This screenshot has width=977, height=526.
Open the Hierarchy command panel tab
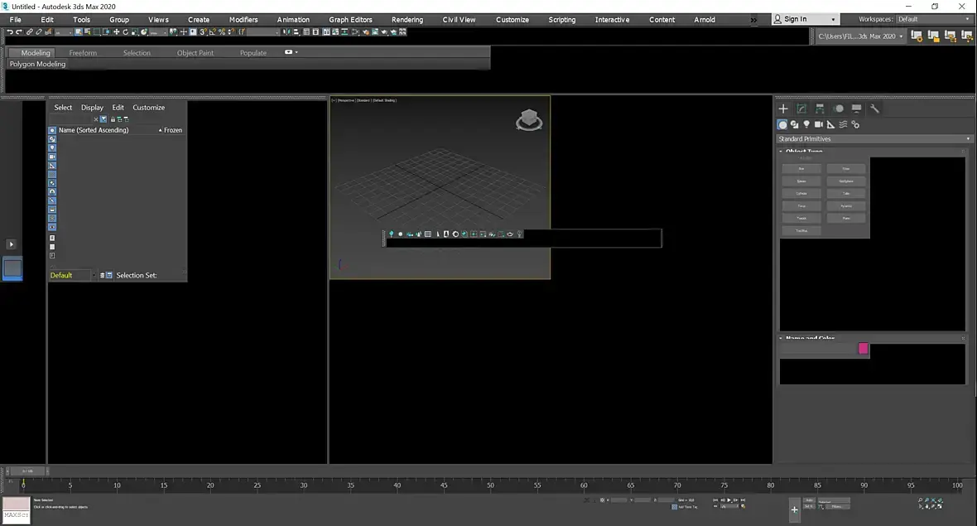click(820, 109)
